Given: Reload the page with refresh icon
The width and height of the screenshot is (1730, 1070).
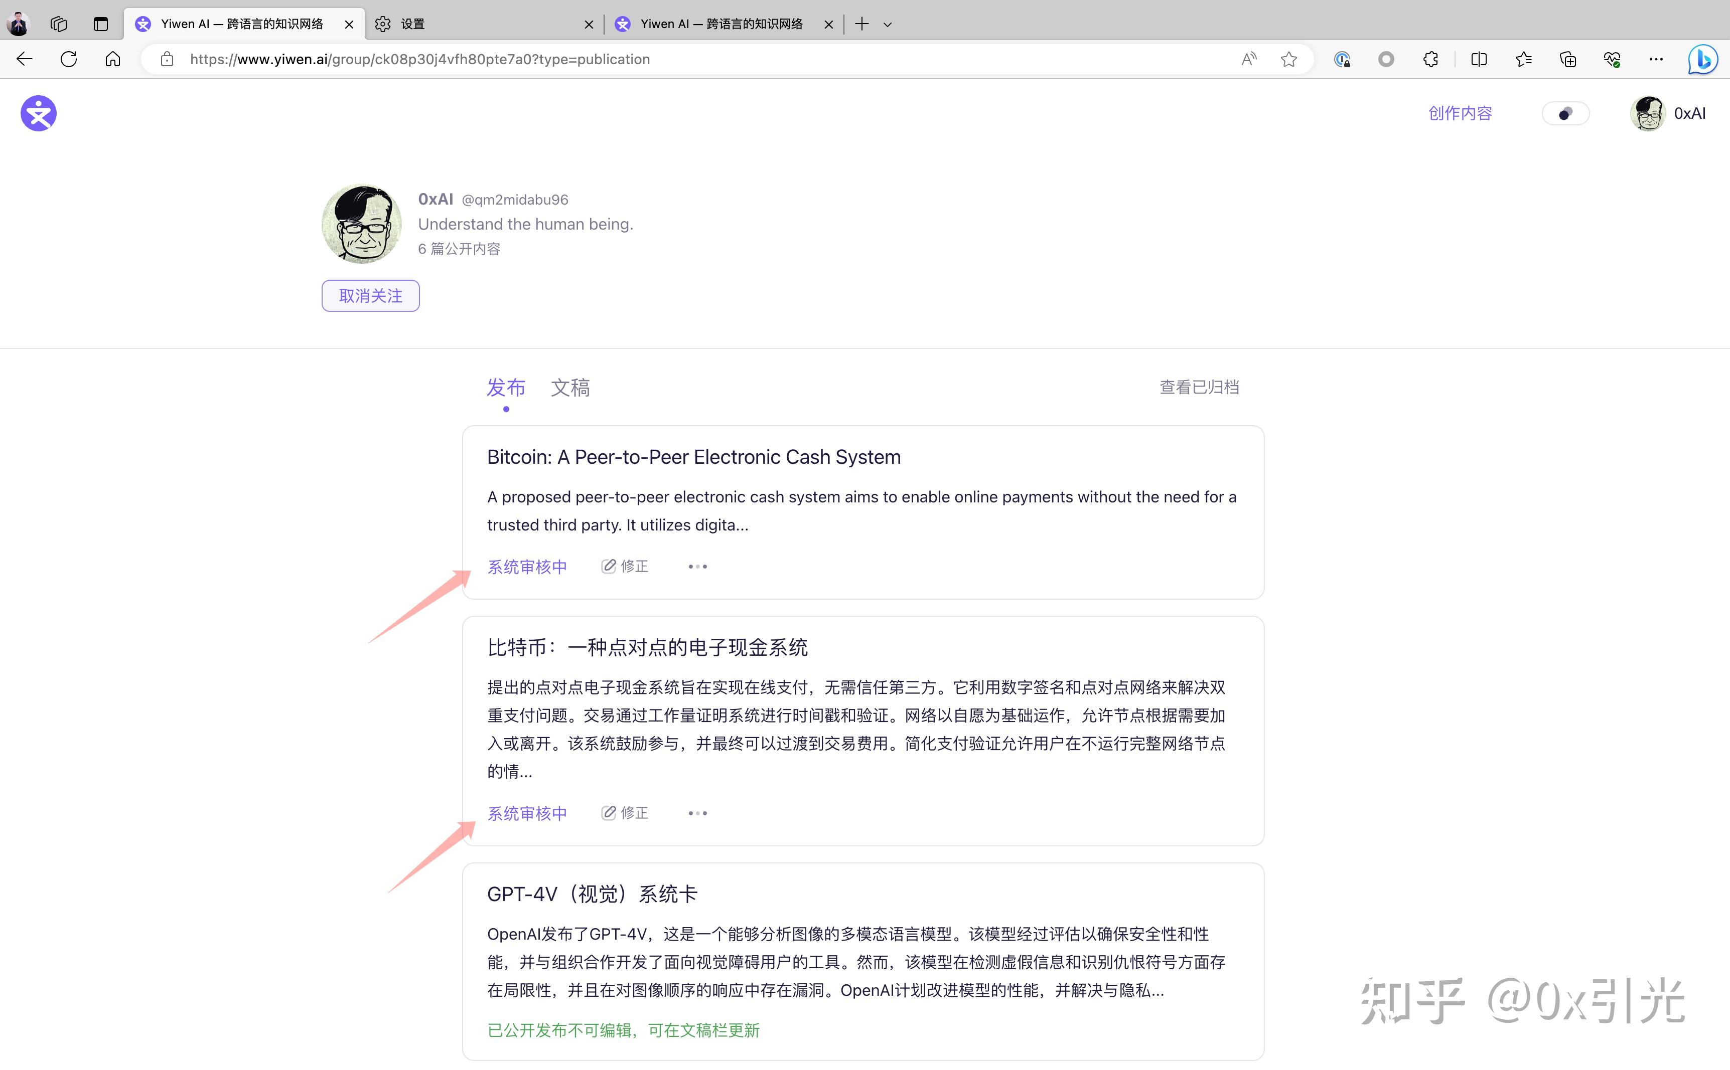Looking at the screenshot, I should 69,60.
